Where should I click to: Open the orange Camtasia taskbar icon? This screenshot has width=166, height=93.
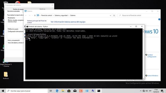(x=81, y=91)
